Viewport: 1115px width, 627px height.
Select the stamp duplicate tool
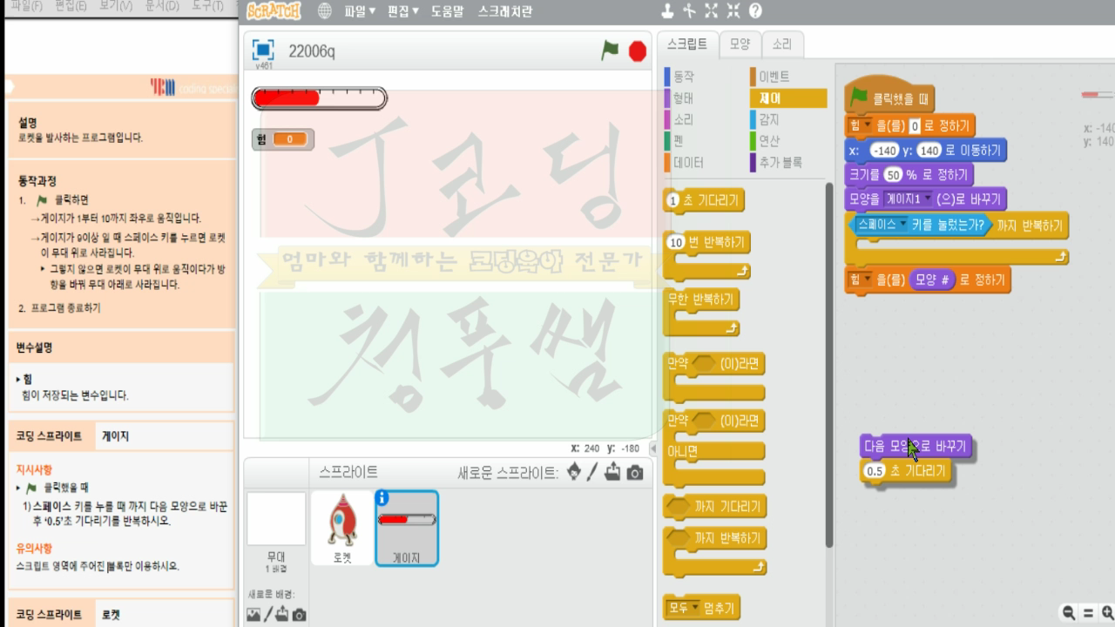(666, 11)
